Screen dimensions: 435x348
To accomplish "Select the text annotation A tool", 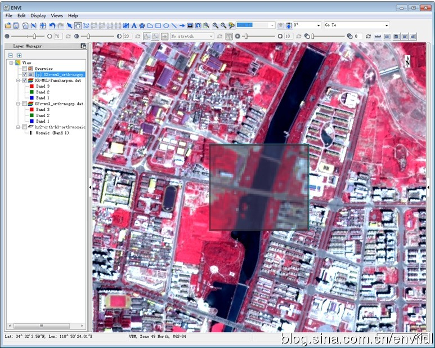I will (x=134, y=25).
